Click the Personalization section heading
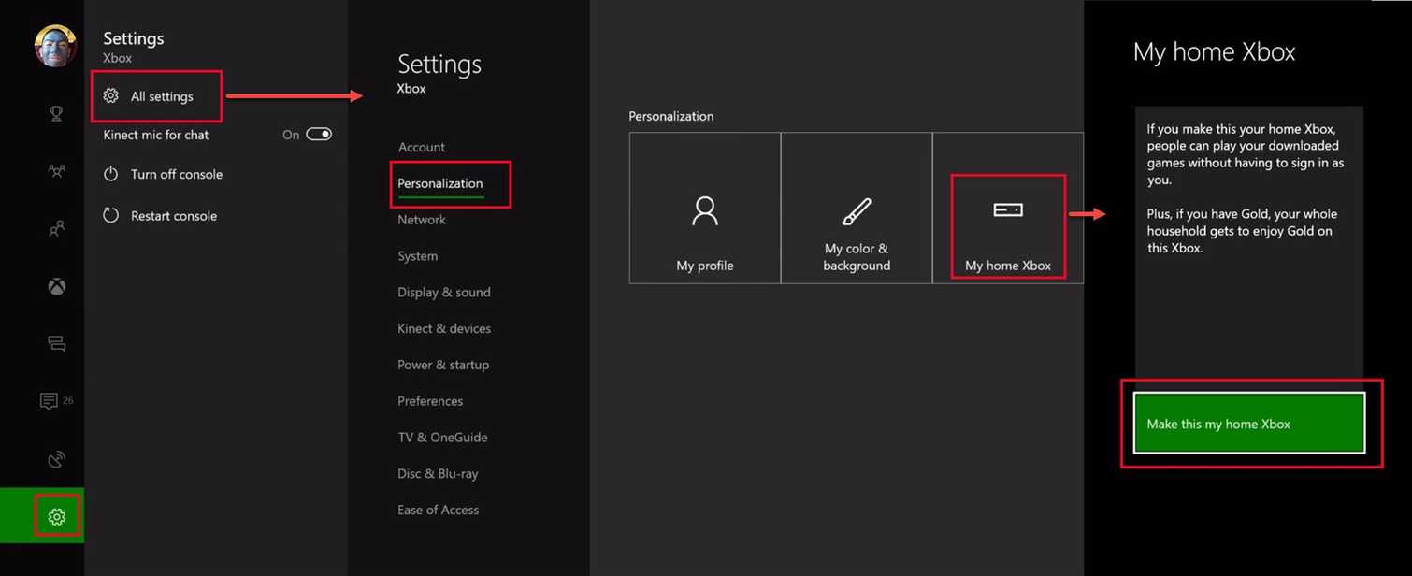The width and height of the screenshot is (1412, 576). [670, 116]
